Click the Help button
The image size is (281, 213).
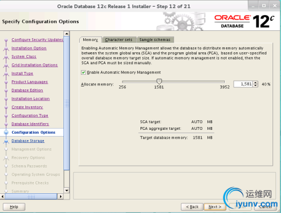14,207
